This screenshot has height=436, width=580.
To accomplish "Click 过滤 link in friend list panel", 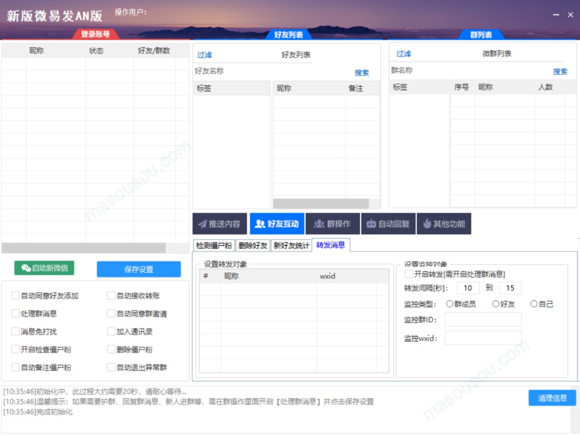I will 205,55.
